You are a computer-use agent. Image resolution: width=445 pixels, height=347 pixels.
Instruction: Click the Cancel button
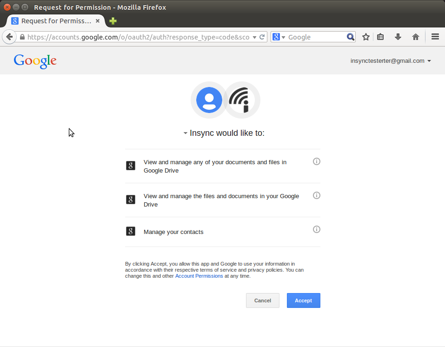pyautogui.click(x=263, y=300)
